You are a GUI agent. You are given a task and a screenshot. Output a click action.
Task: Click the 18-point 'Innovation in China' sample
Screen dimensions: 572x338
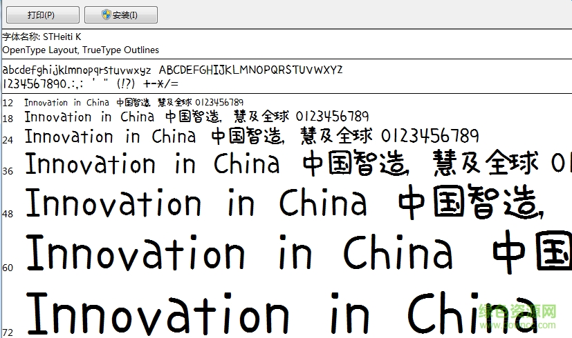[x=89, y=117]
